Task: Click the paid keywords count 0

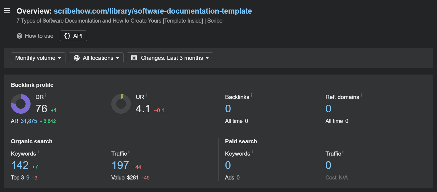Action: (x=228, y=165)
